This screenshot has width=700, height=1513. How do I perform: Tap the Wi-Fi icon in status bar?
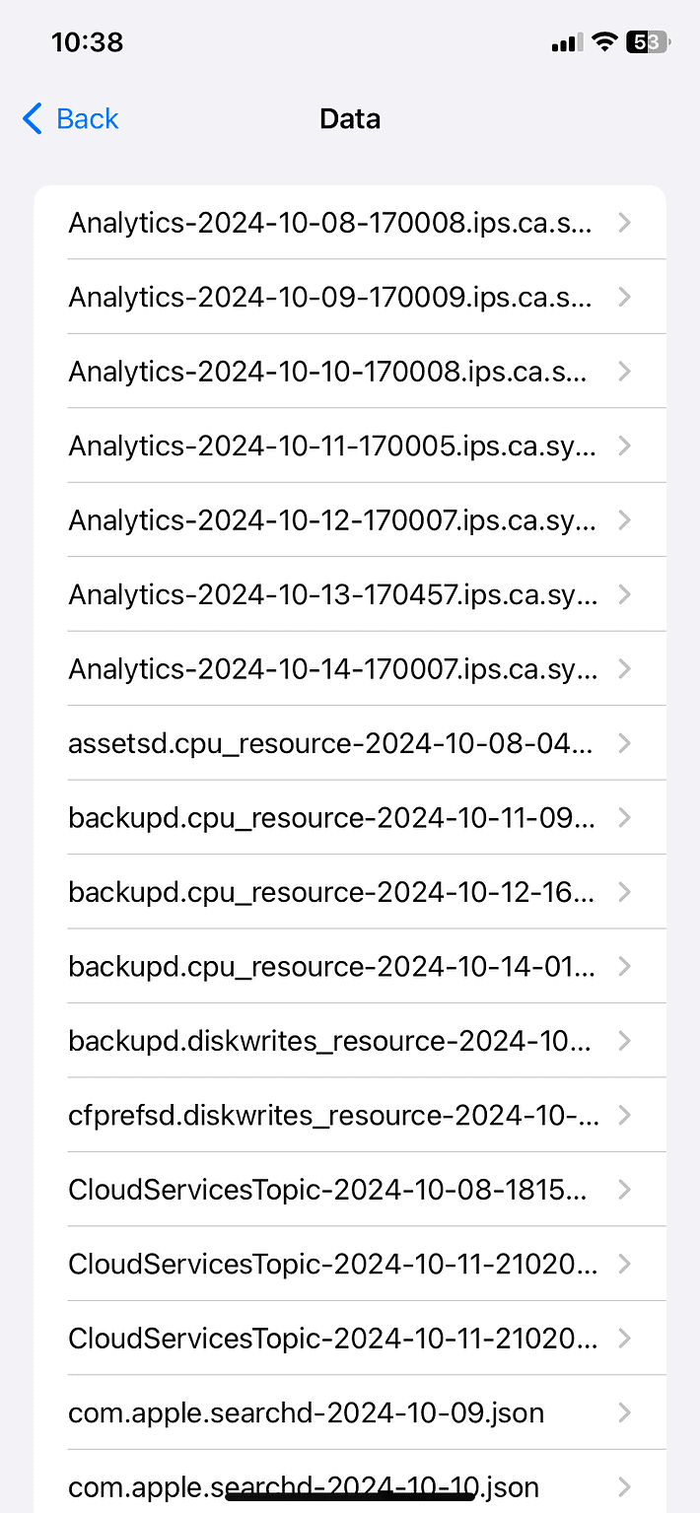pyautogui.click(x=602, y=41)
